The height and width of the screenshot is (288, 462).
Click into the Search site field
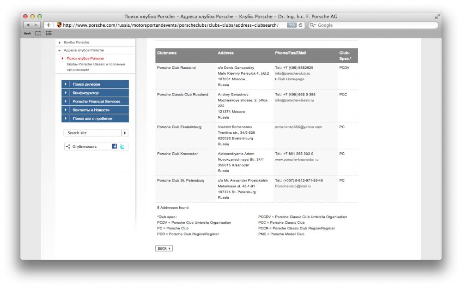[92, 133]
